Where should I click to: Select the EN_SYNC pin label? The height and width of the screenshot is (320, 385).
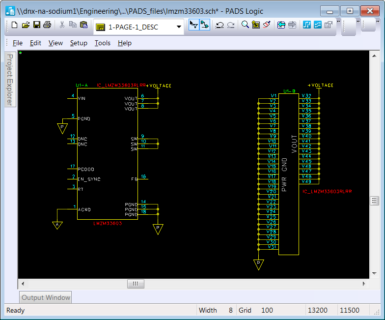click(x=89, y=179)
